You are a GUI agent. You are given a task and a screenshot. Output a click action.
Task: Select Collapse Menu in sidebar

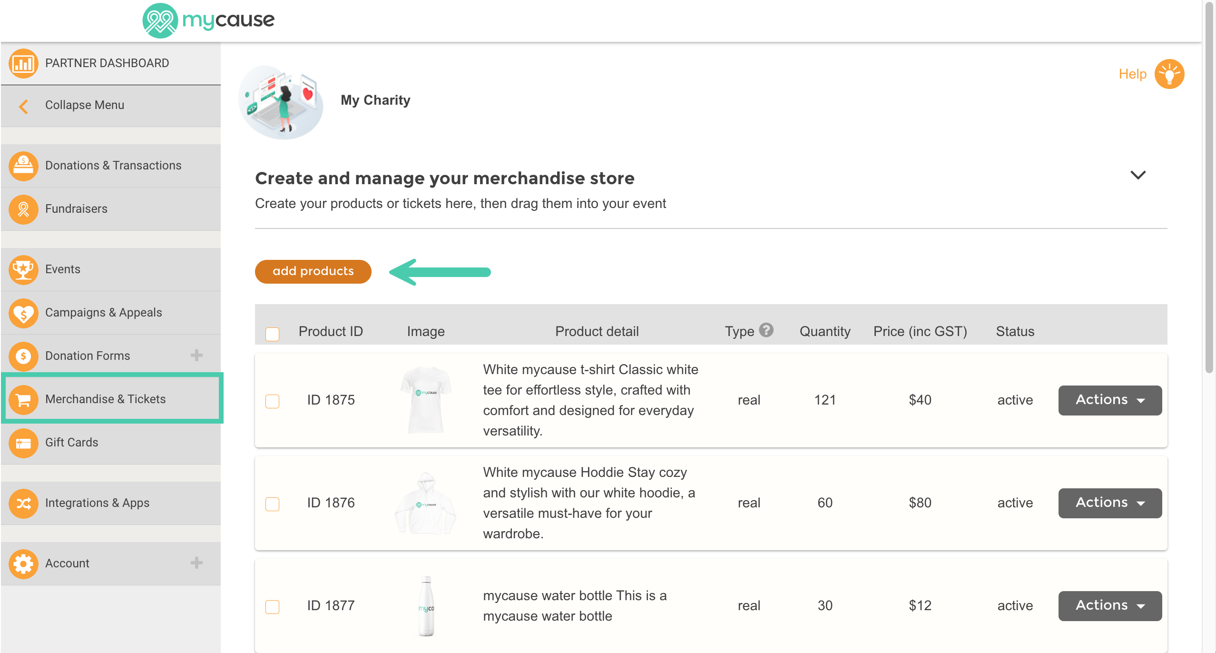[x=111, y=106]
